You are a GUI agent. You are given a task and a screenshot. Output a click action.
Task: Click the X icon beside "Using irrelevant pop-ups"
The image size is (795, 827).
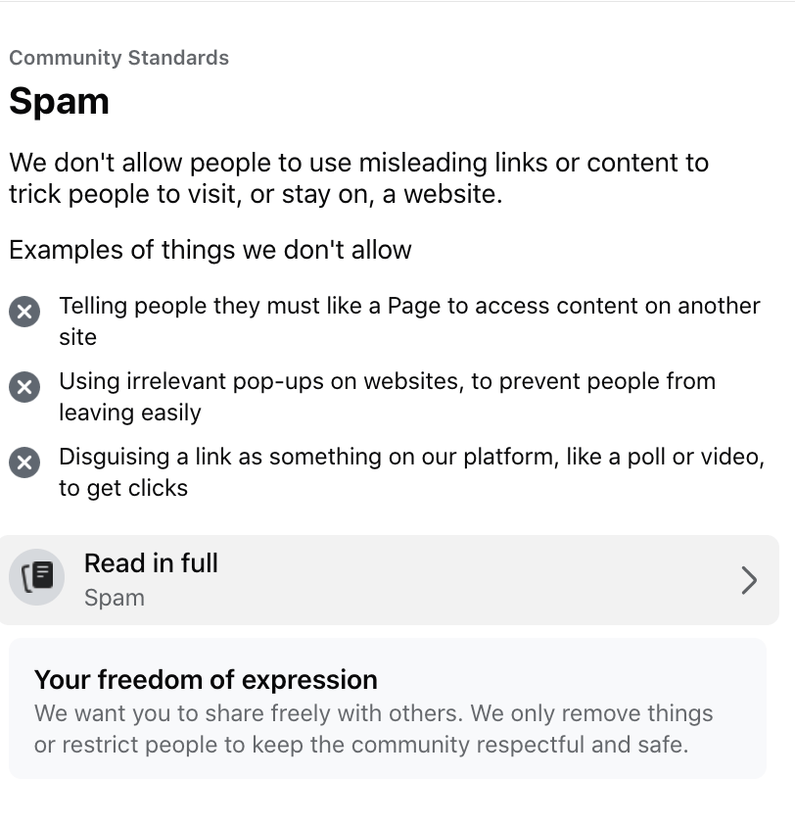24,387
